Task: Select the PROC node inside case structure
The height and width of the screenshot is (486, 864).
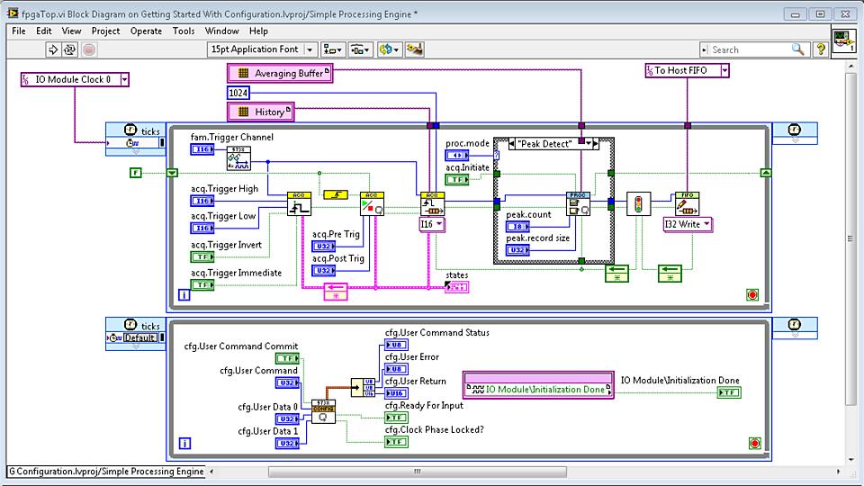Action: [x=578, y=204]
